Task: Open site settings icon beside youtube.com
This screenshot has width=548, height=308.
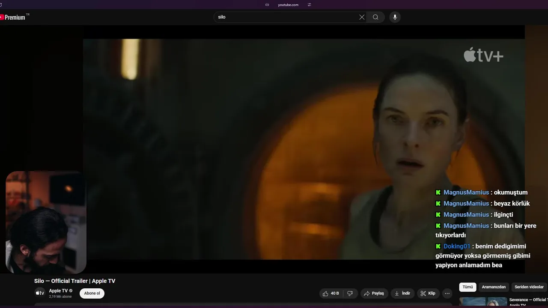Action: click(x=309, y=5)
